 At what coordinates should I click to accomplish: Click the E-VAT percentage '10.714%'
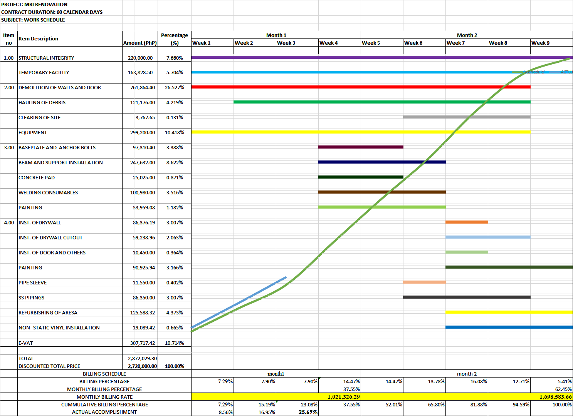175,343
